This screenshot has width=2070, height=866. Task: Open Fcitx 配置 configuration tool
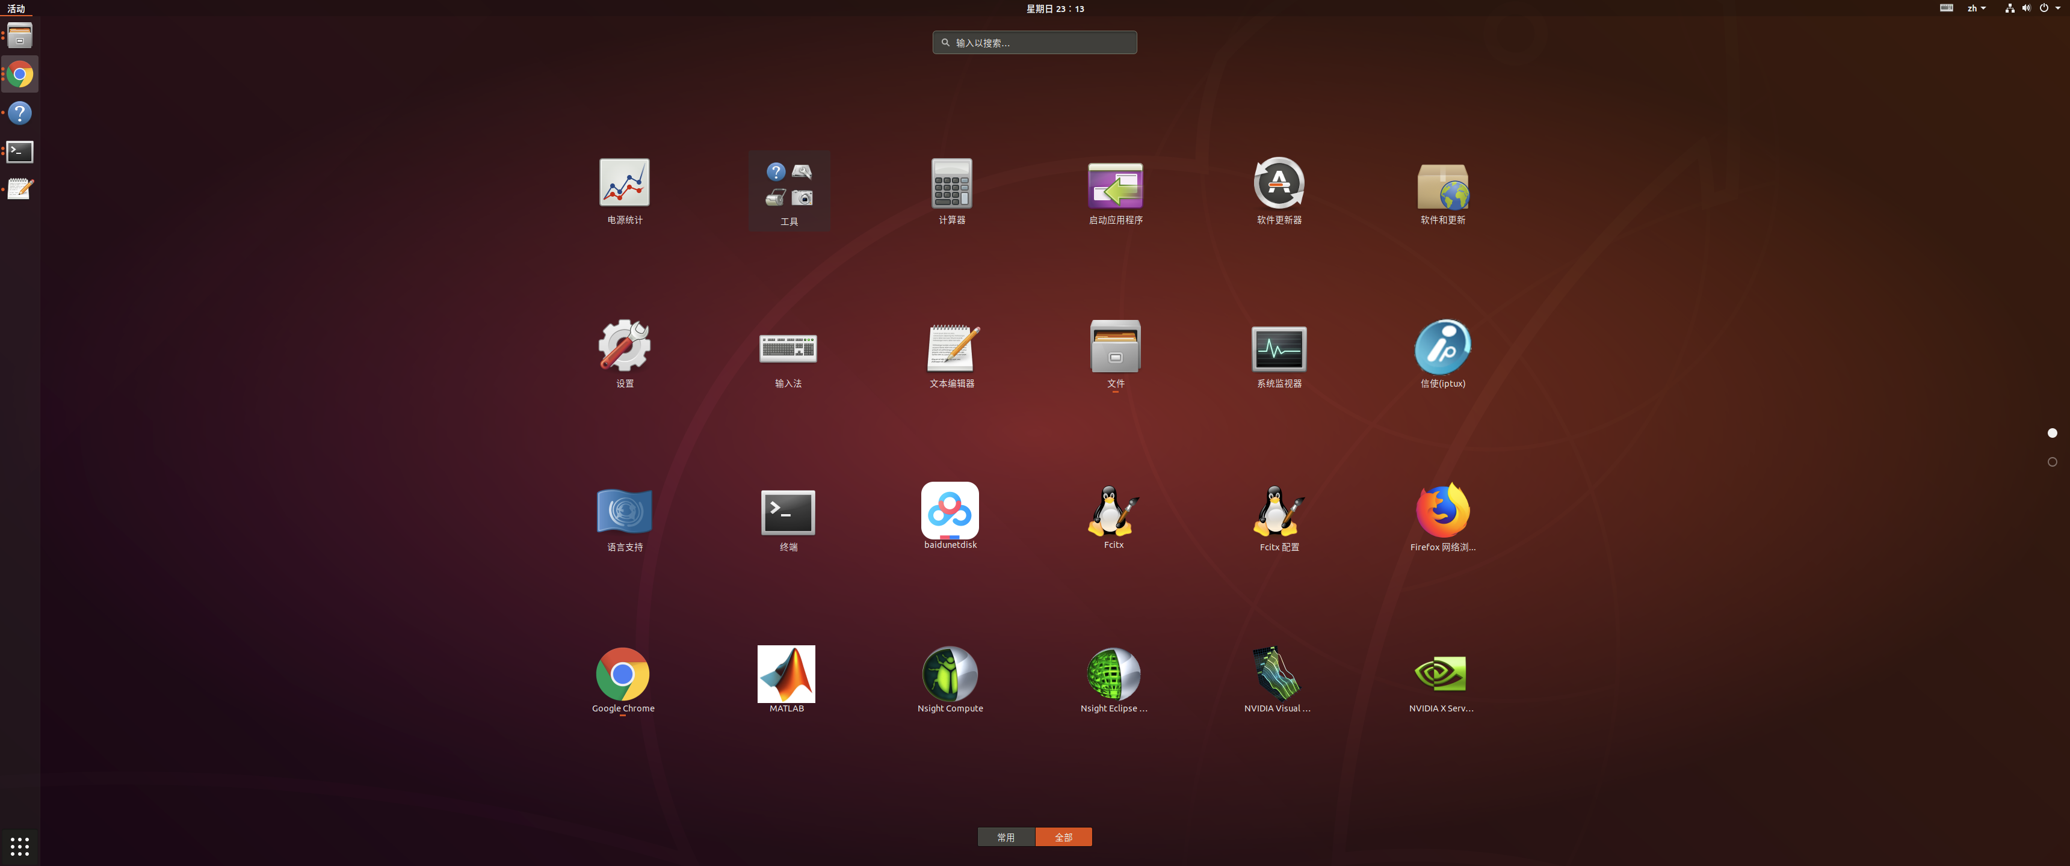tap(1279, 512)
